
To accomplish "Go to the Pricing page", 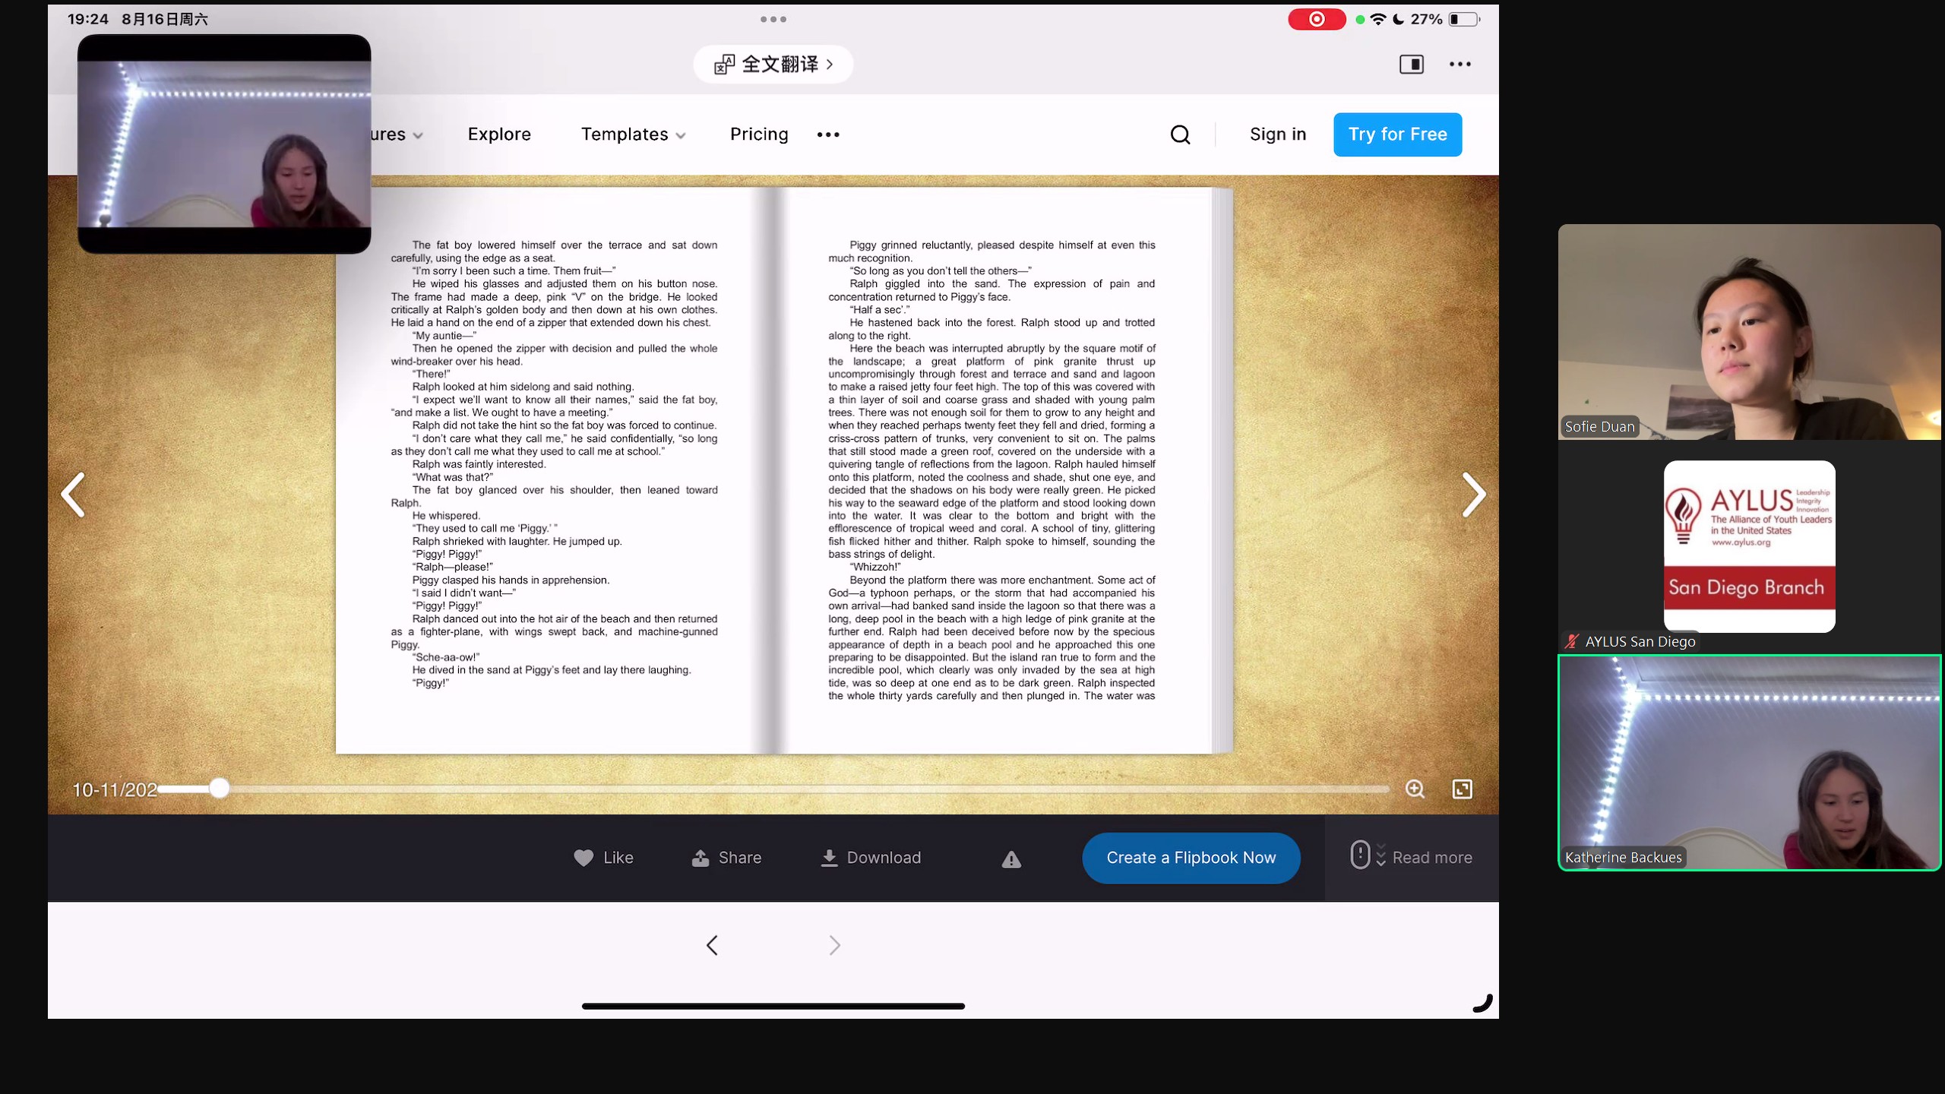I will pyautogui.click(x=759, y=134).
